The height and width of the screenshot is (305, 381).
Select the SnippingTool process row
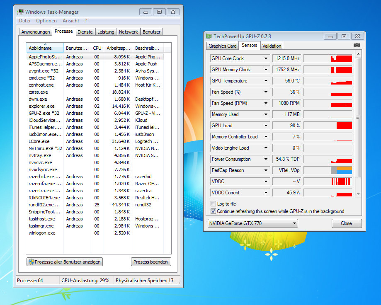pos(95,212)
